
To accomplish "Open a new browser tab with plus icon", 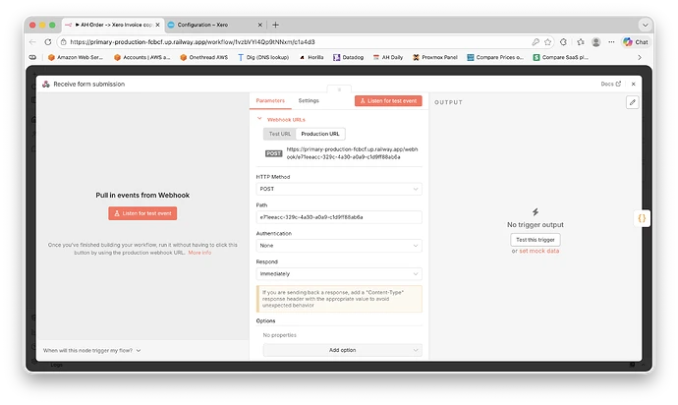I will pos(276,25).
